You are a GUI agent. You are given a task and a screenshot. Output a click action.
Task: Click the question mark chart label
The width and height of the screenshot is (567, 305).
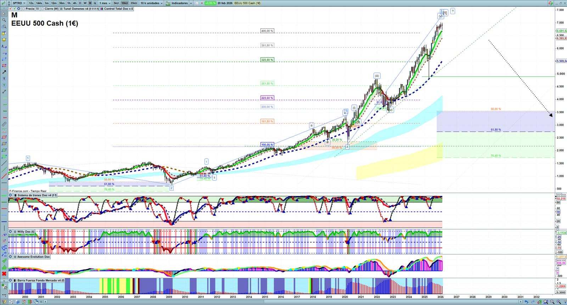coord(453,11)
